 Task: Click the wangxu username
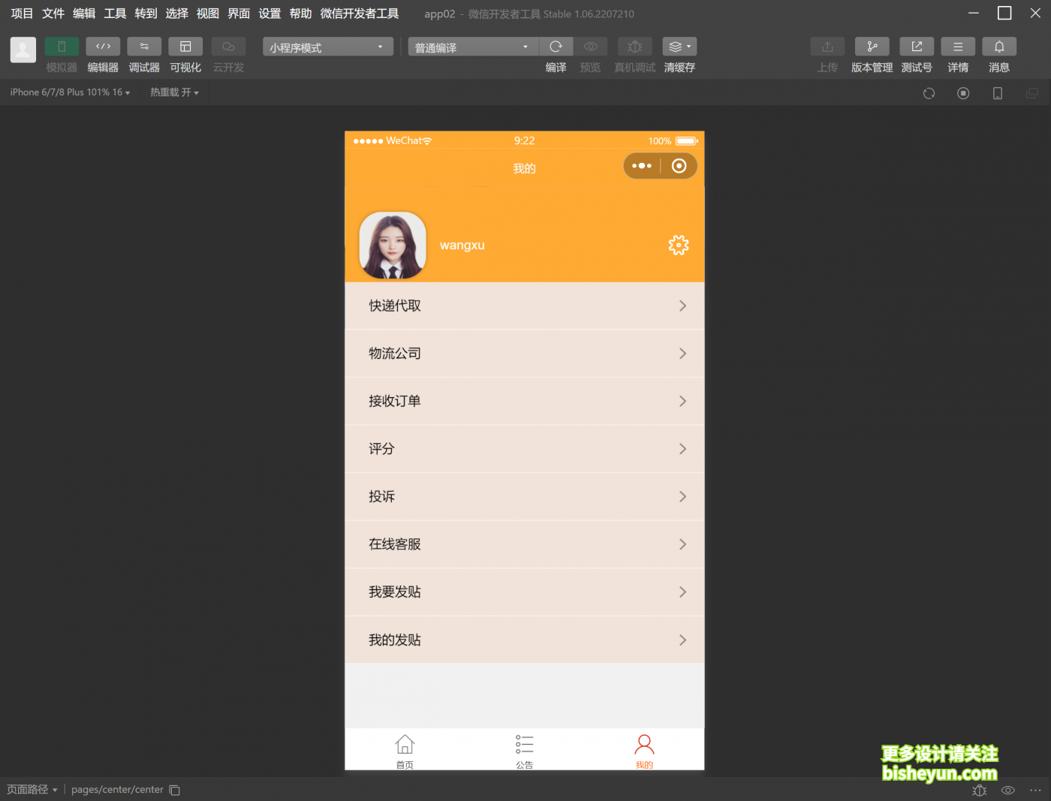(462, 245)
